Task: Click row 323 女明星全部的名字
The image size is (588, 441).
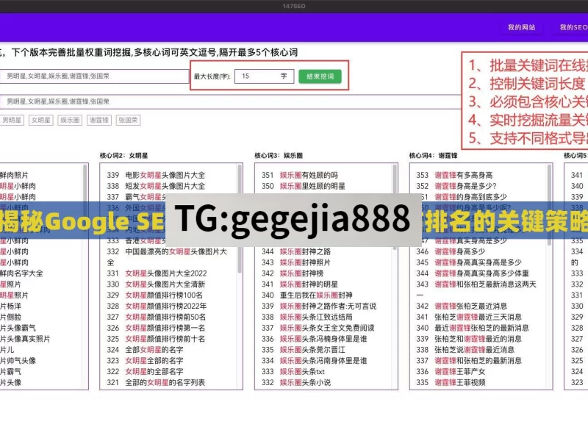Action: 145,360
